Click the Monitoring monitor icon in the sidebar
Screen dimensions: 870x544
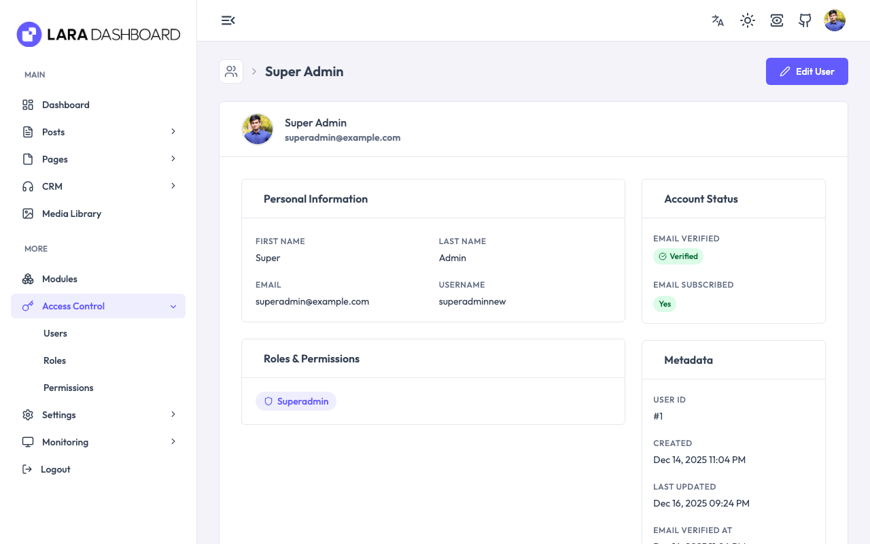point(28,442)
